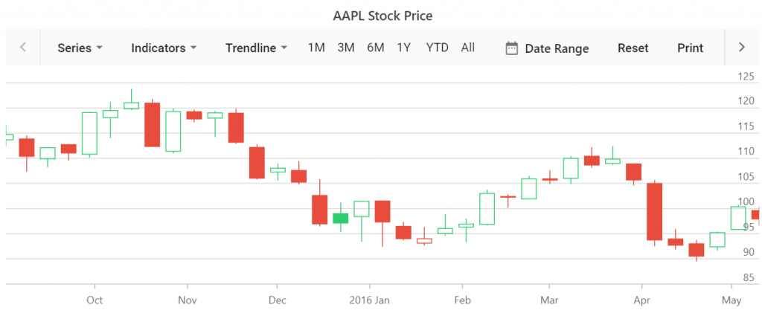Open the Series dropdown
Viewport: 762px width, 313px height.
point(80,48)
